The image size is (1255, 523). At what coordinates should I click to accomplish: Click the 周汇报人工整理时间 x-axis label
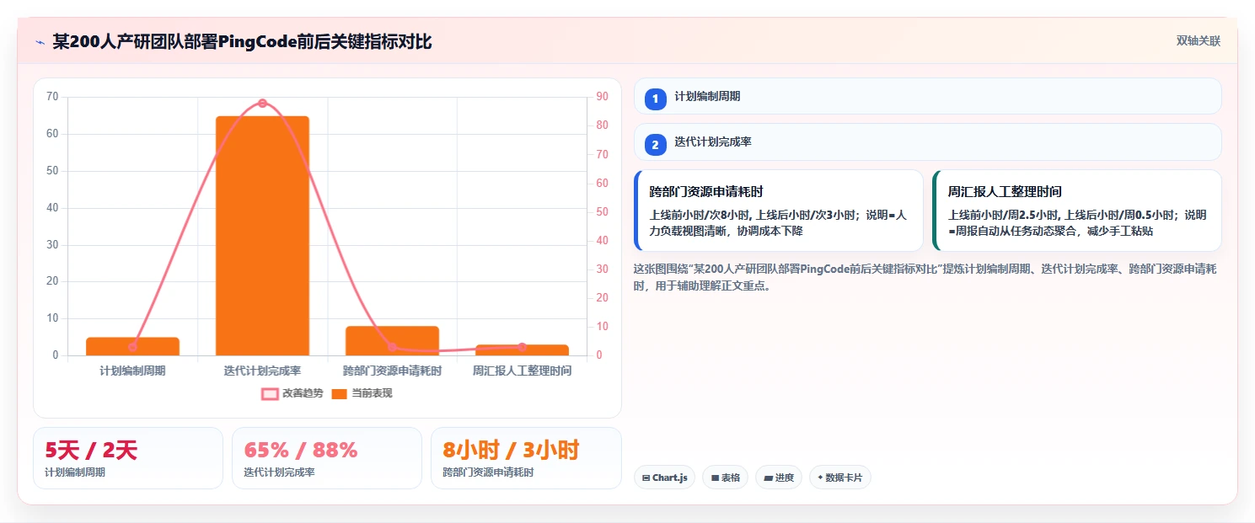pyautogui.click(x=522, y=371)
